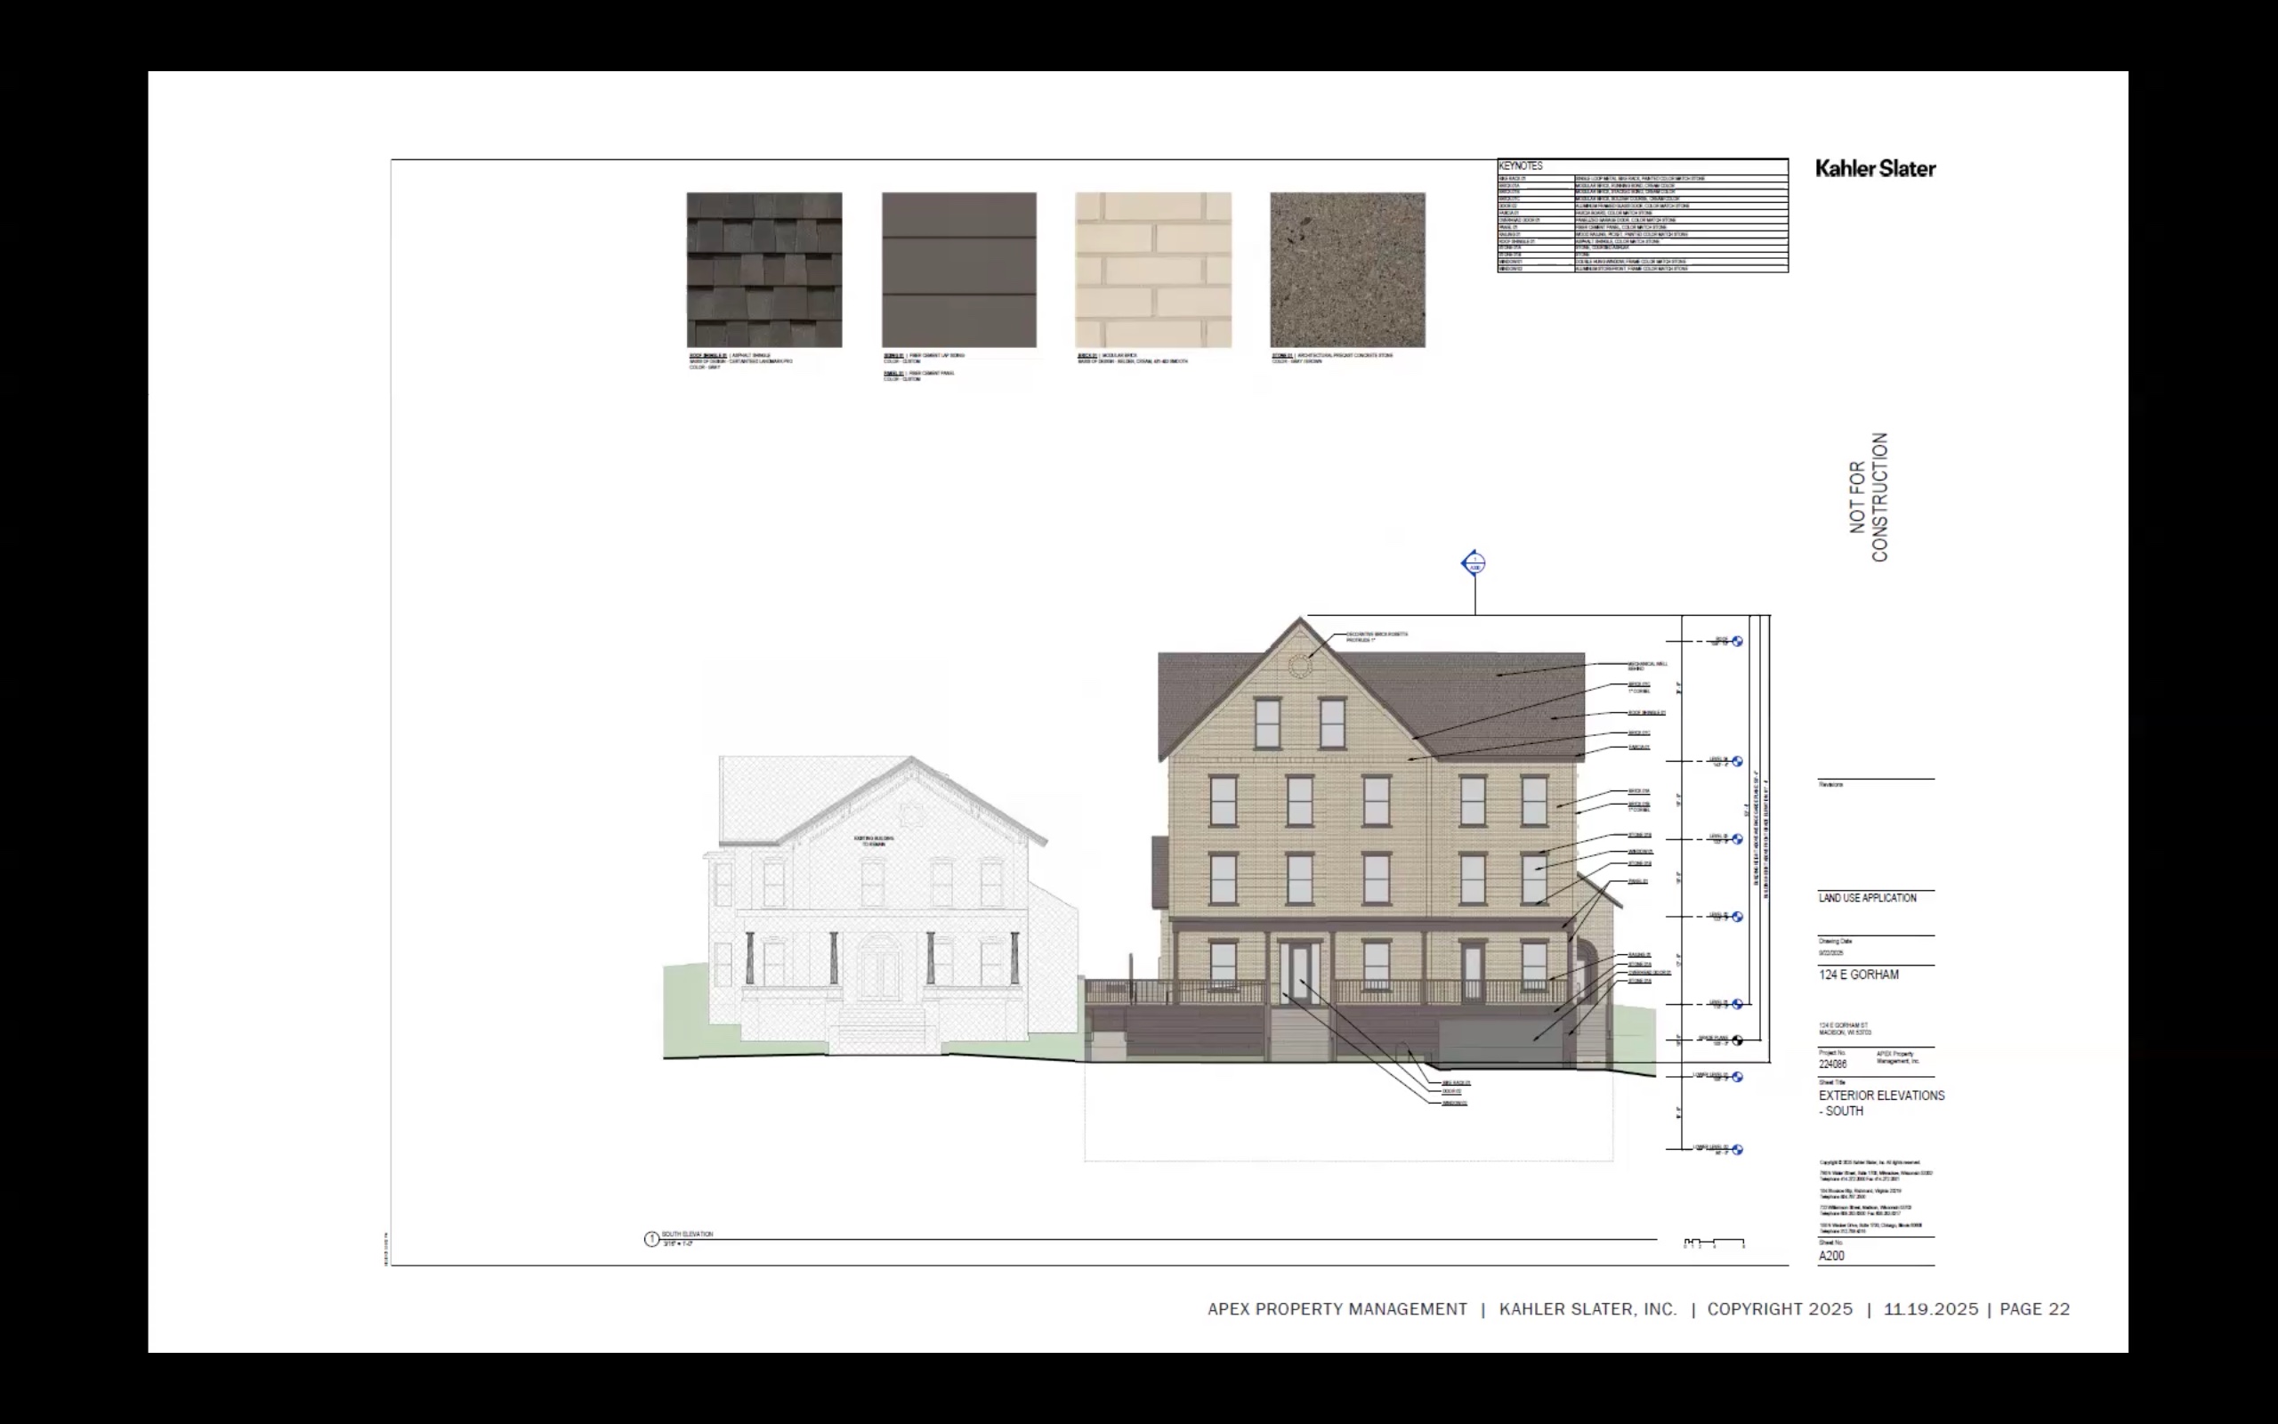Click the KEYNOTES table header
Viewport: 2278px width, 1424px height.
1521,166
